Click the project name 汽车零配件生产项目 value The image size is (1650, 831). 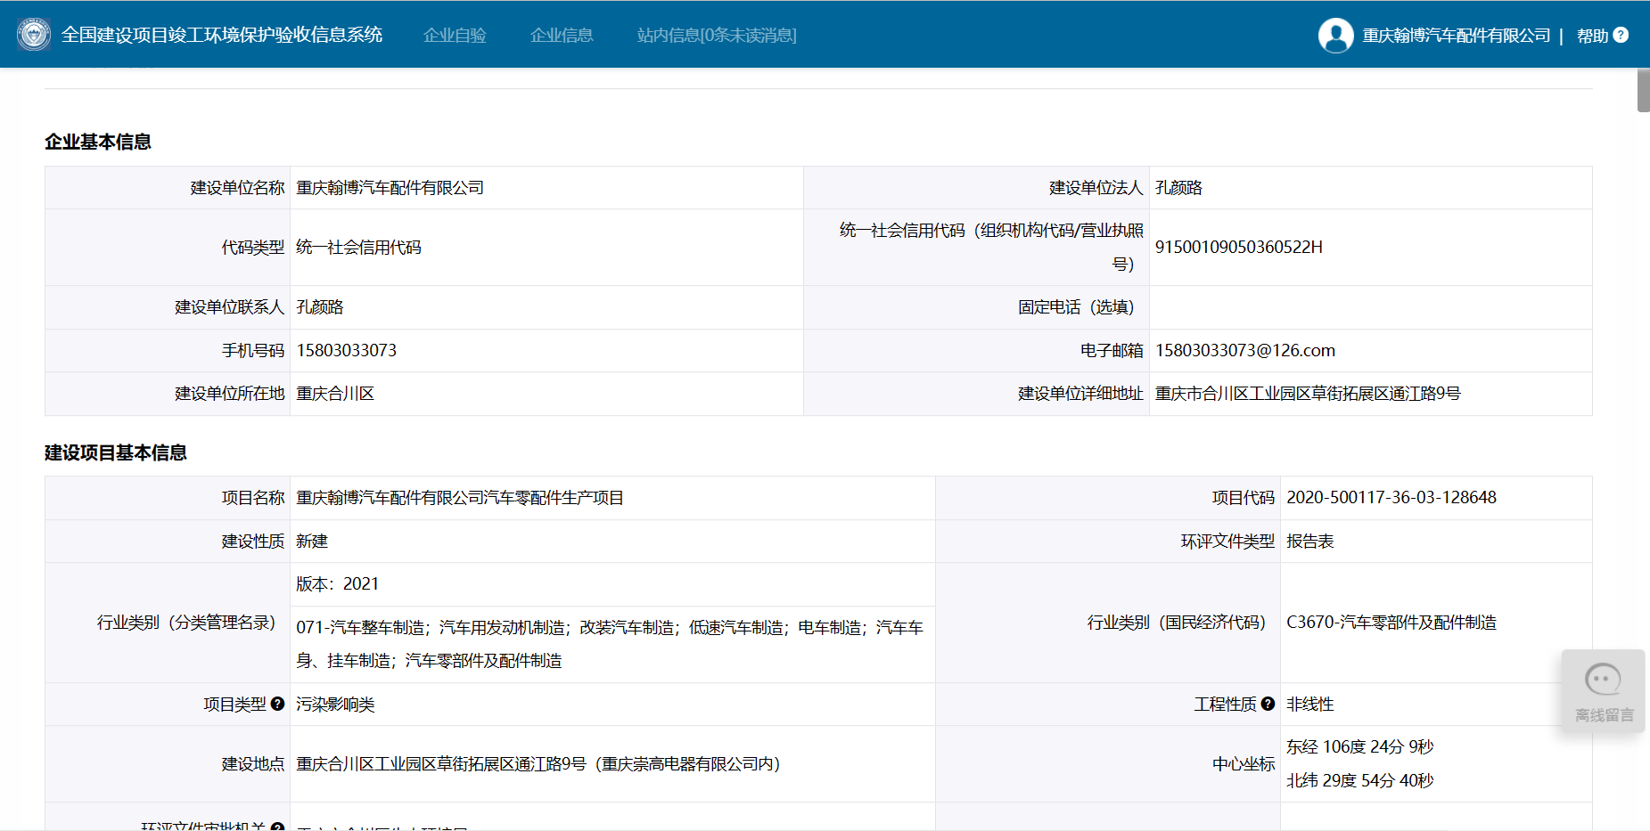click(459, 497)
